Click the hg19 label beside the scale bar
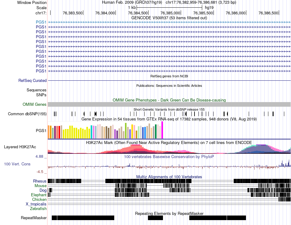Screen dimensions: 291x225 coord(209,8)
